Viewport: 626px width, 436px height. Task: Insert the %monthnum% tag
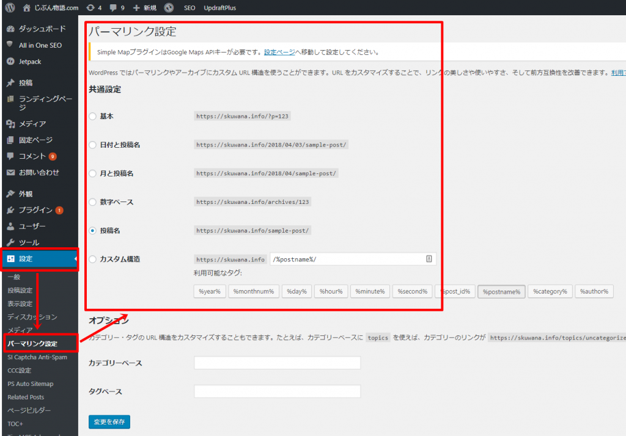254,292
